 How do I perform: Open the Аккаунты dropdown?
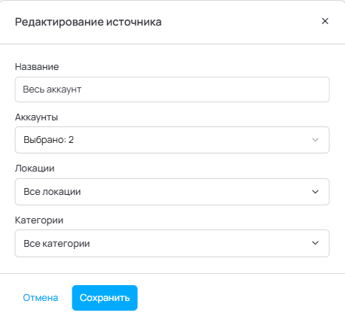coord(172,140)
